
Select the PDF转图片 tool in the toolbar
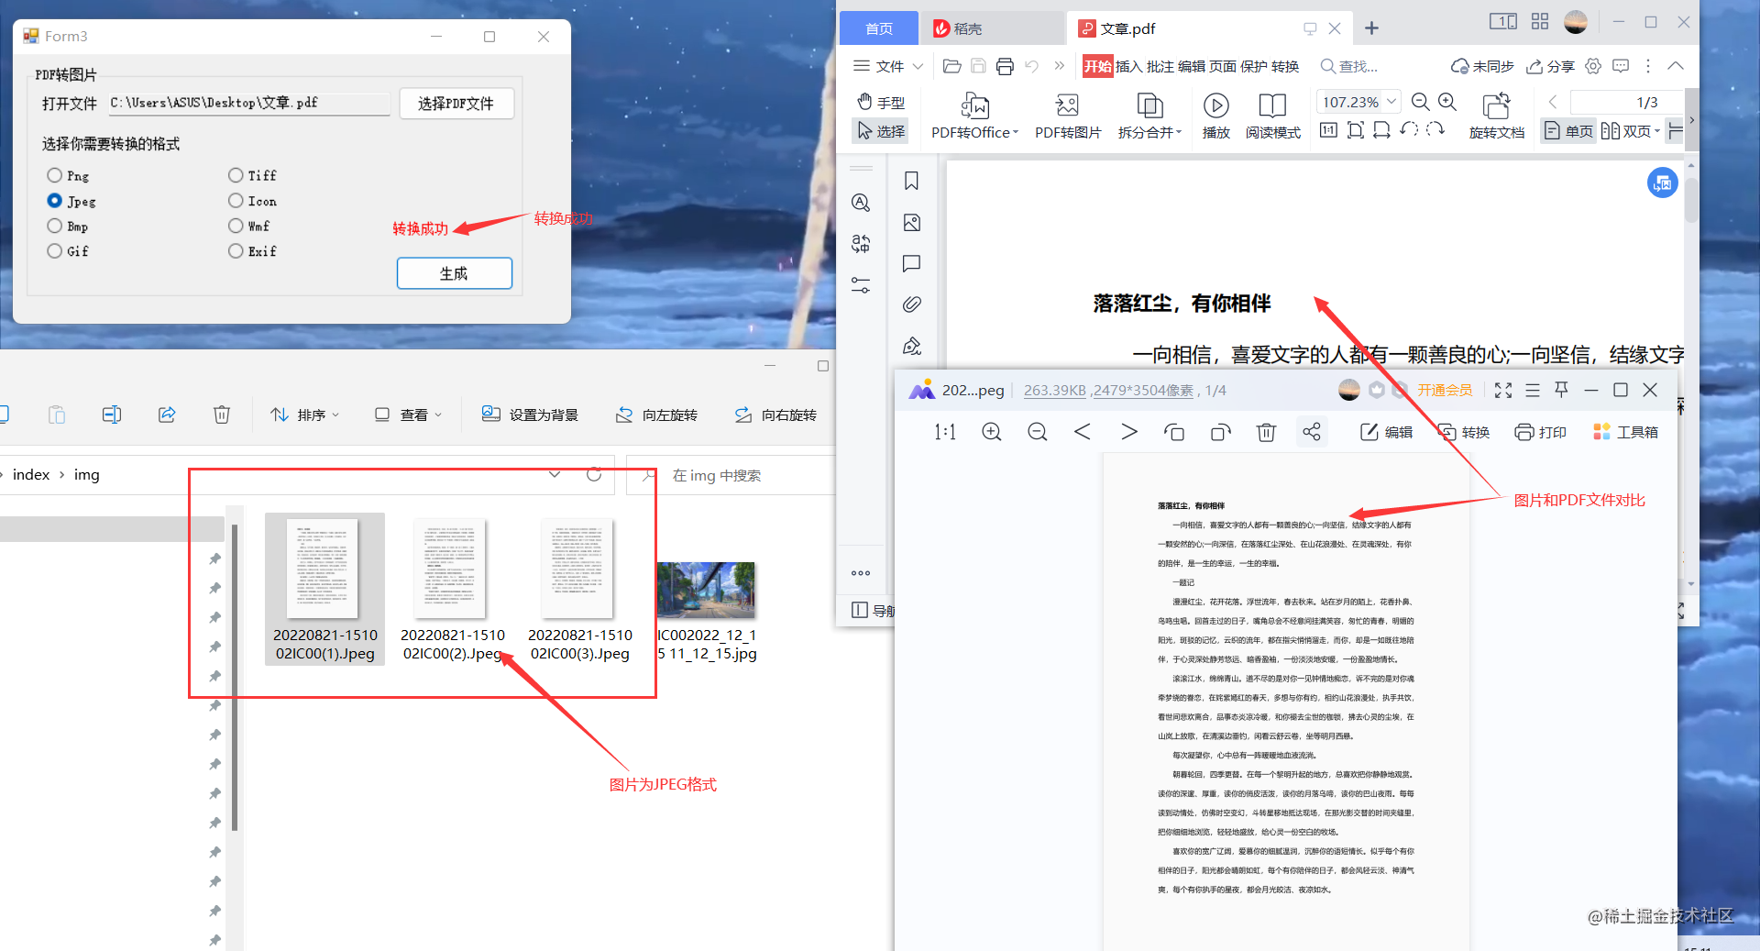click(x=1066, y=116)
